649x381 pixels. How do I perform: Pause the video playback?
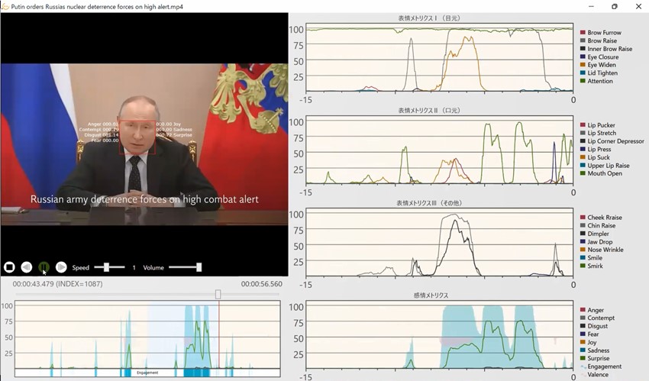pos(44,267)
